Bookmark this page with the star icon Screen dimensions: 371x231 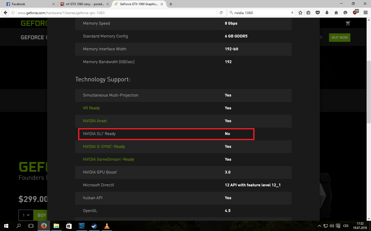pyautogui.click(x=300, y=13)
